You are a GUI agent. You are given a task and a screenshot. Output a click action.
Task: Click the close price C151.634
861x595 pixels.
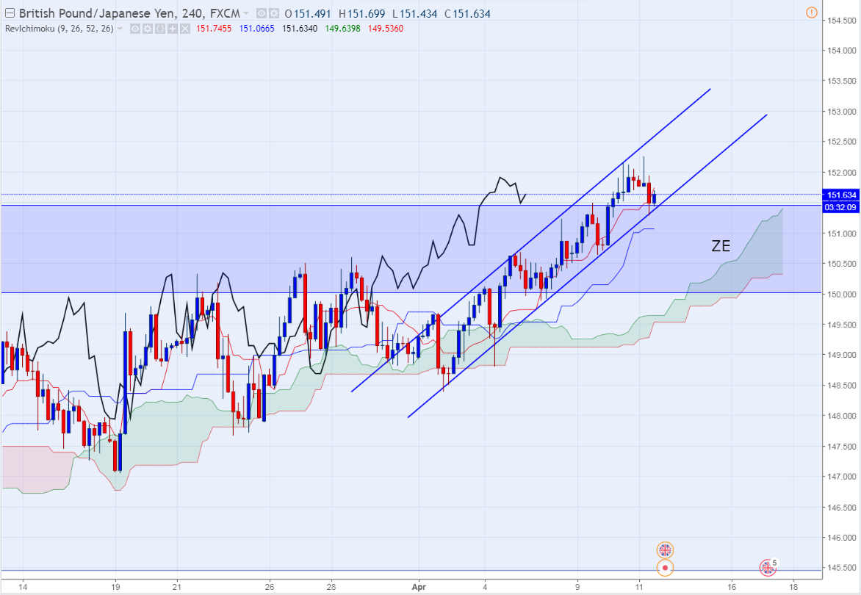[467, 14]
